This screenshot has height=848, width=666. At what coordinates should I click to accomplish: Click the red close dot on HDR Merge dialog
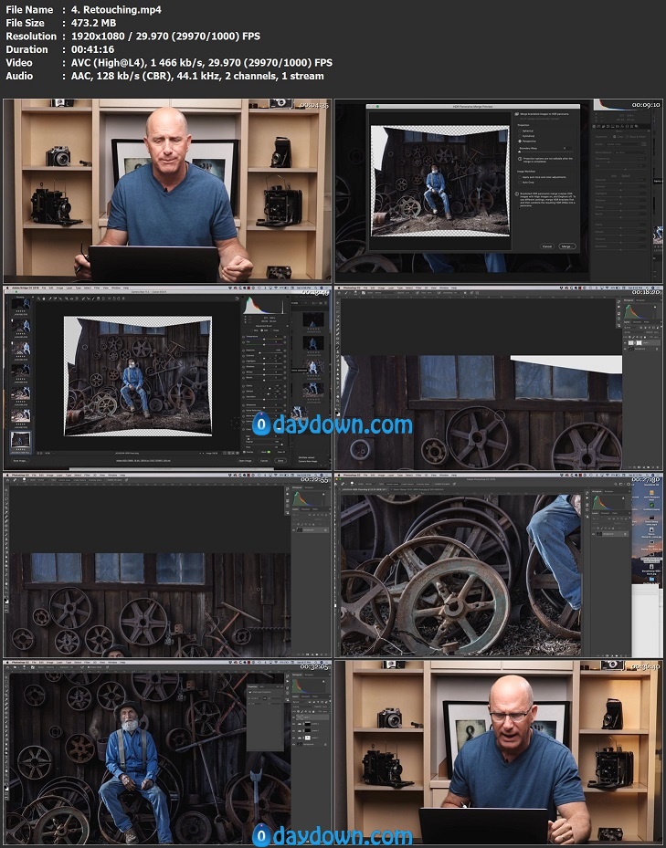coord(371,107)
